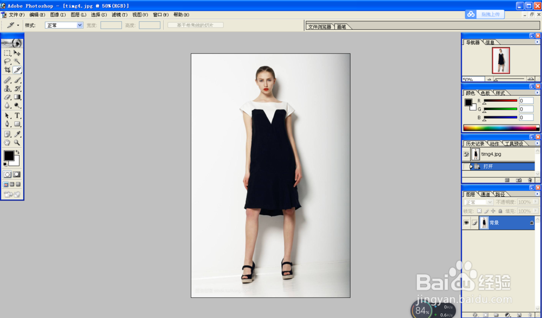The width and height of the screenshot is (542, 318).
Task: Click the zoom in button in Navigator
Action: [530, 79]
